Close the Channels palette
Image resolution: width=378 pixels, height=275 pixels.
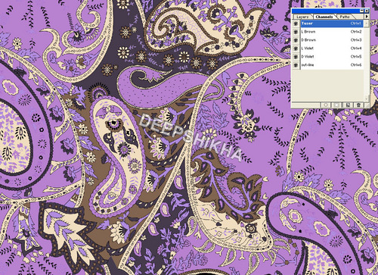[367, 11]
